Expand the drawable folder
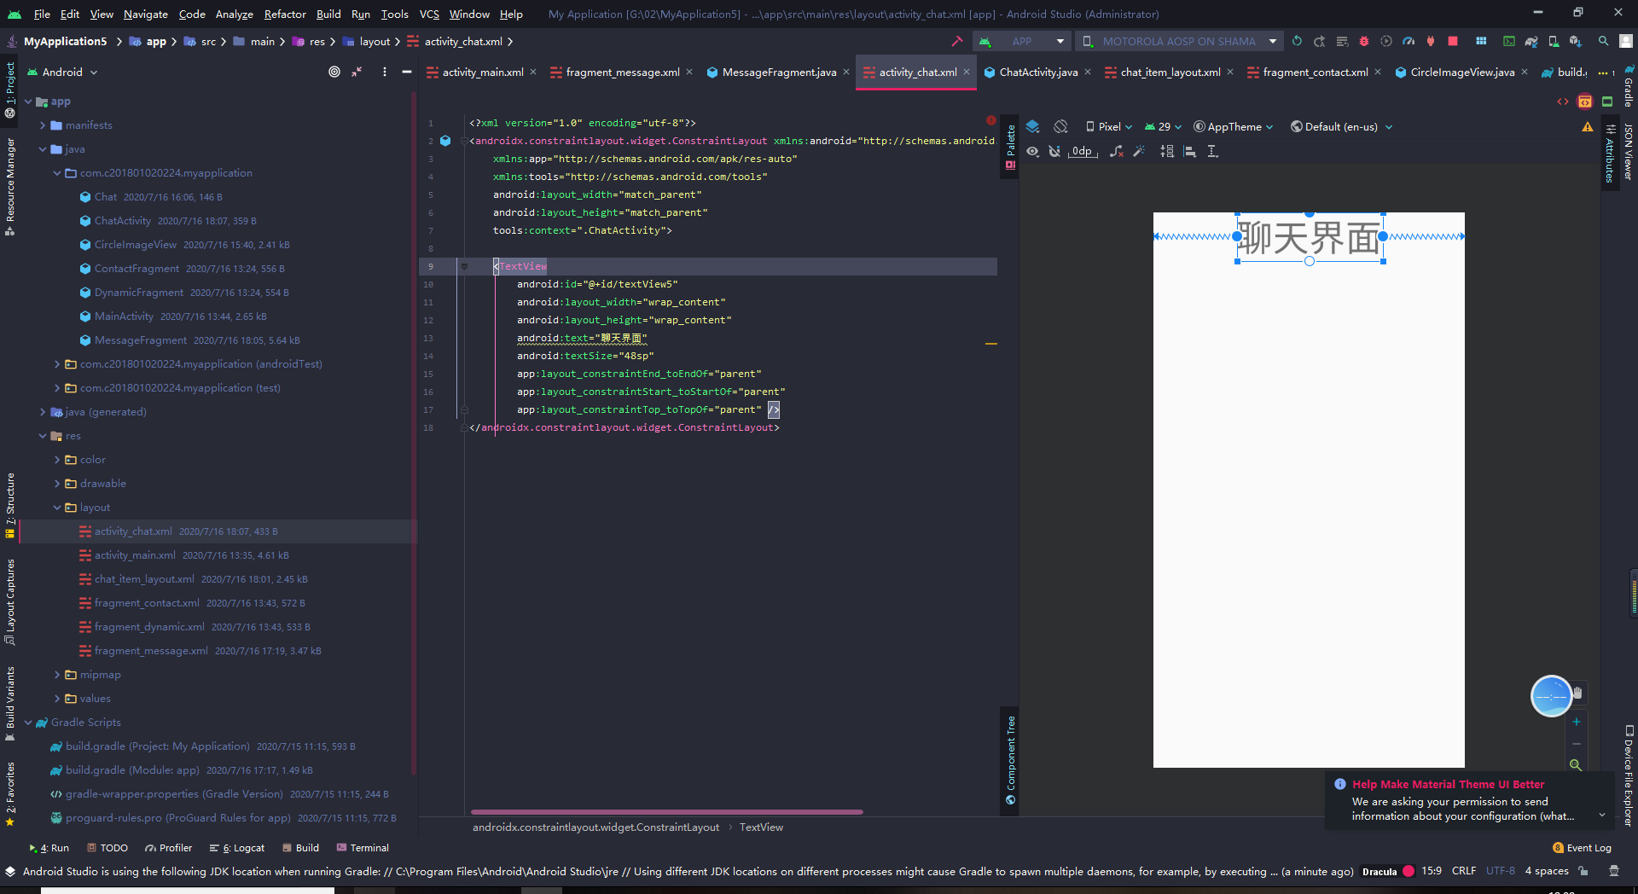 coord(57,484)
